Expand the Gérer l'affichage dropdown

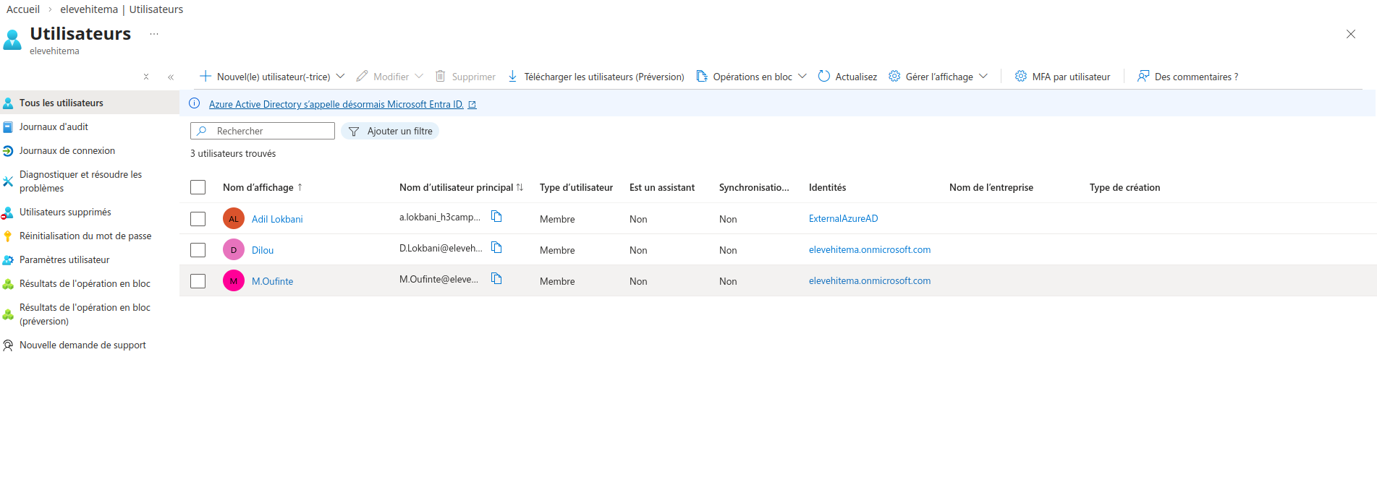(983, 77)
